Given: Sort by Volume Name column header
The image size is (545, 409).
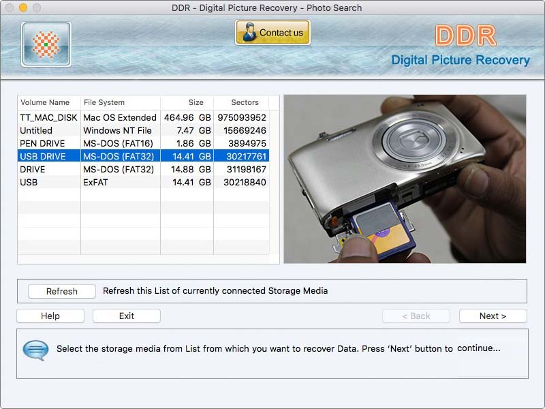Looking at the screenshot, I should 48,102.
